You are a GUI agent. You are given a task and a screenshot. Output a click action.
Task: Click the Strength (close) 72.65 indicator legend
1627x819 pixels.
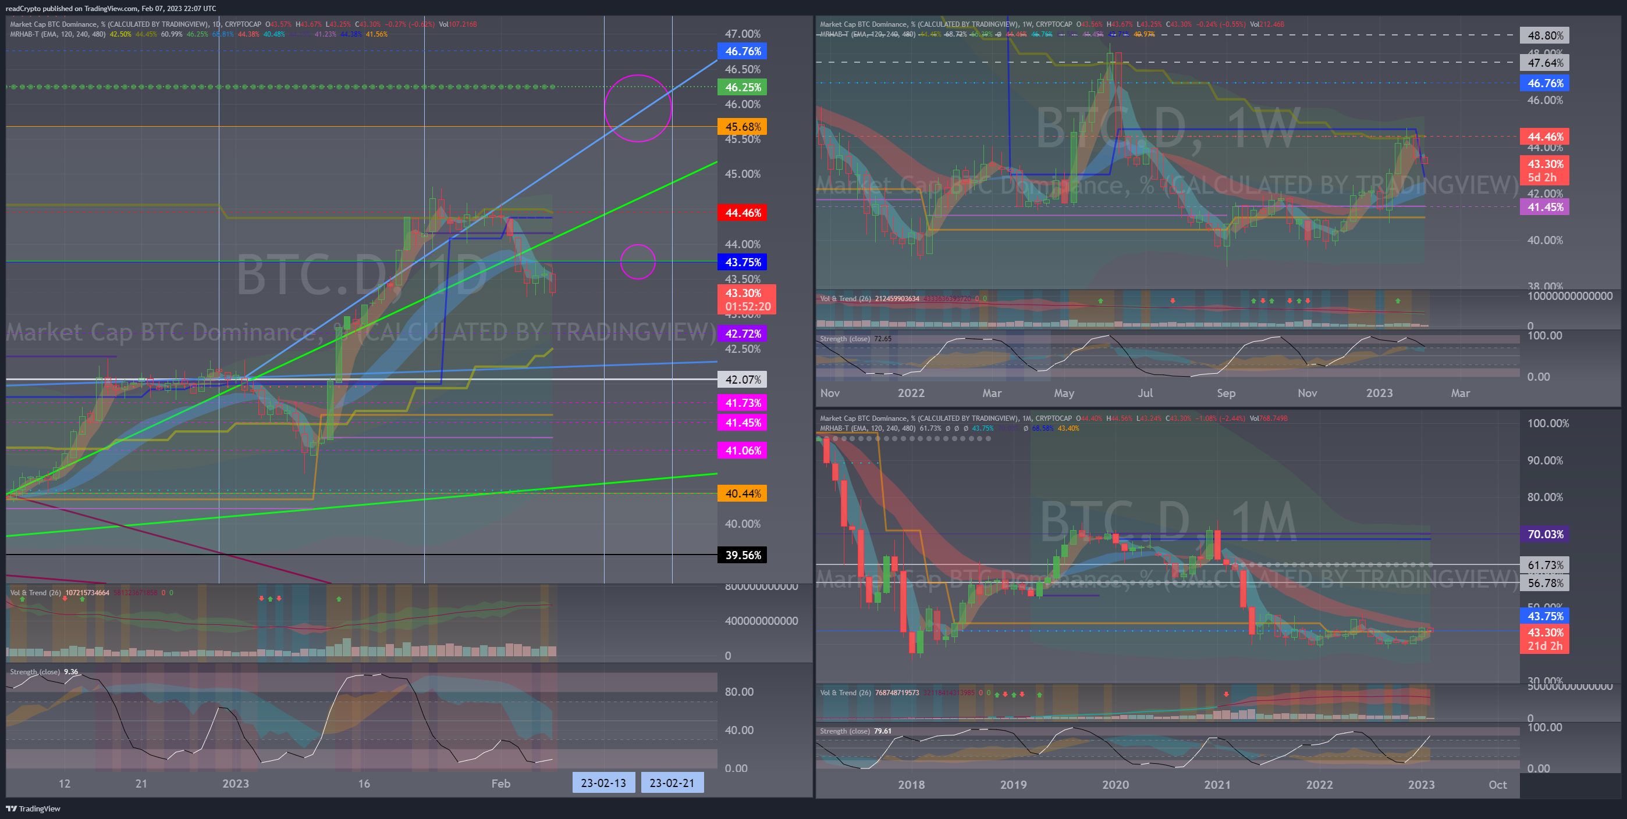point(856,339)
